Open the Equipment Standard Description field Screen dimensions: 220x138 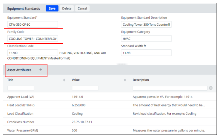(x=146, y=25)
